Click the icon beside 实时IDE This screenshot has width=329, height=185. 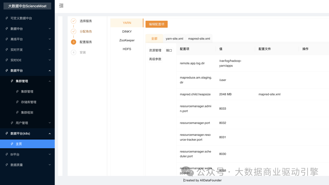pos(7,60)
